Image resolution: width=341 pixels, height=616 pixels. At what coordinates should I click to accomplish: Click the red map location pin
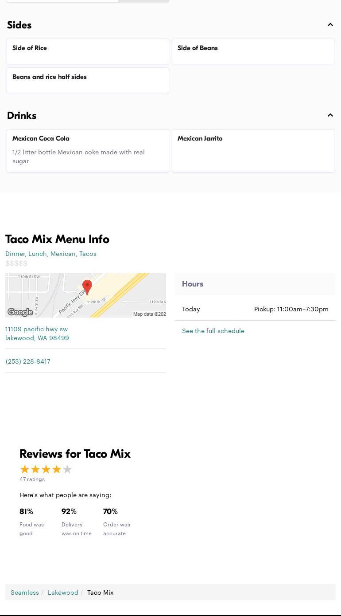(87, 286)
